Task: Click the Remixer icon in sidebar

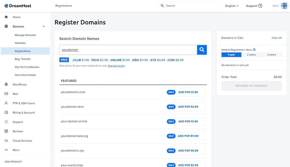Action: 6,131
